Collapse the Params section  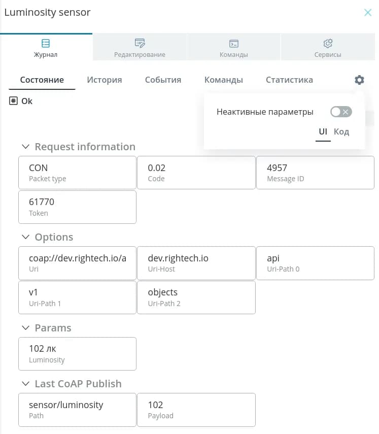pyautogui.click(x=26, y=328)
